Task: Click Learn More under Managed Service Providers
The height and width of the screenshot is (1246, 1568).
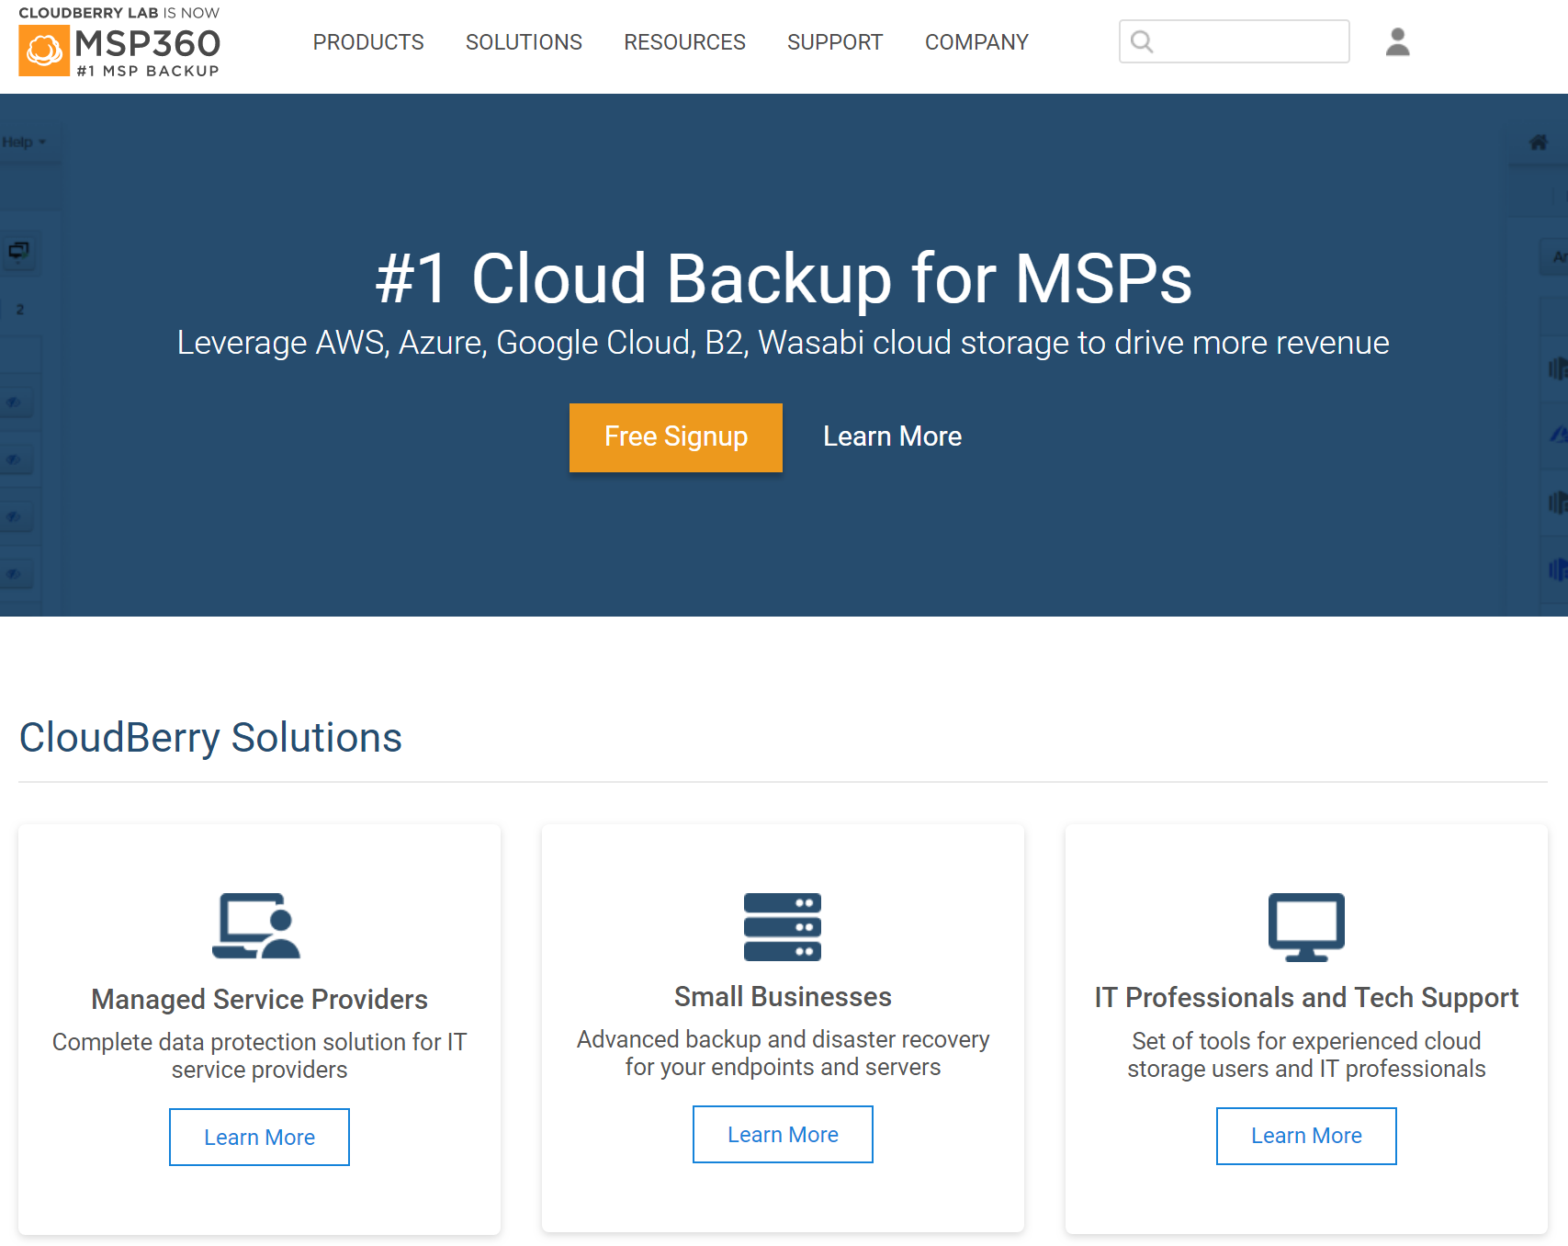Action: [x=259, y=1138]
